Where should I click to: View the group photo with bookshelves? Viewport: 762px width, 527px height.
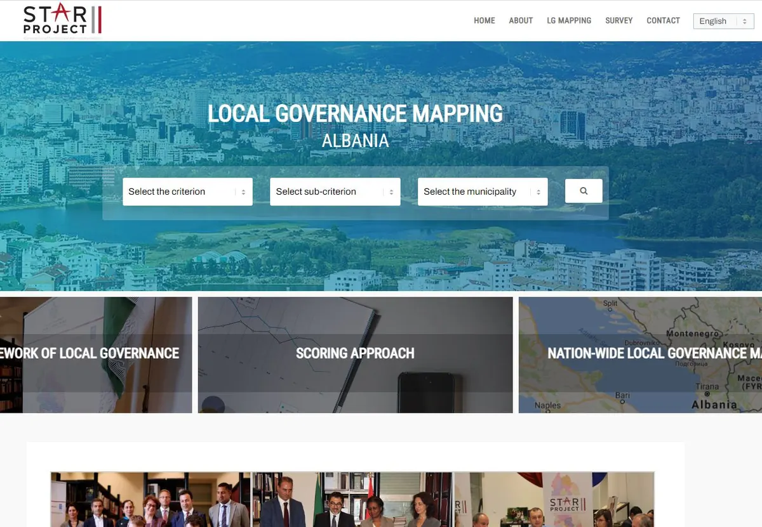pyautogui.click(x=151, y=499)
